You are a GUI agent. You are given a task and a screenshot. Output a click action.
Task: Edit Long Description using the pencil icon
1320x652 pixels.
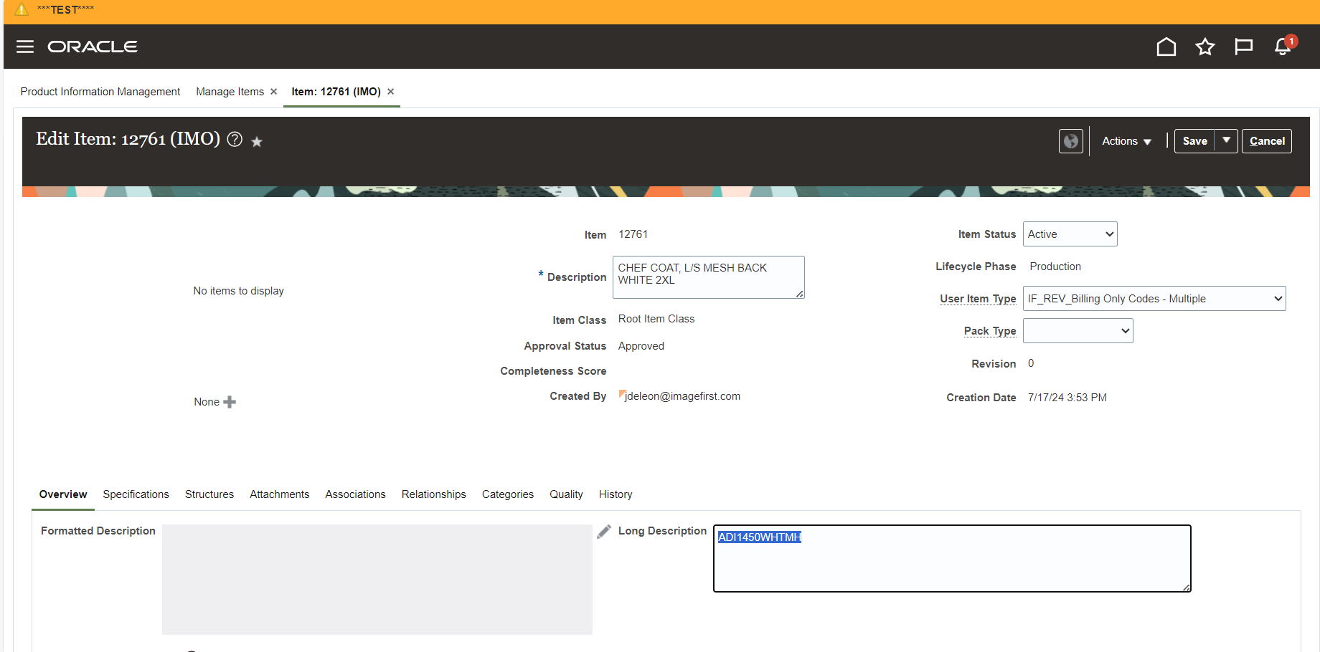604,531
